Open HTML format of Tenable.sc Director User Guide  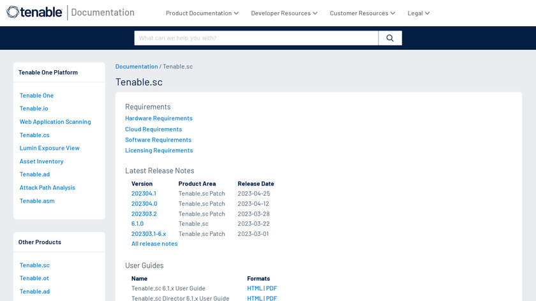(255, 298)
